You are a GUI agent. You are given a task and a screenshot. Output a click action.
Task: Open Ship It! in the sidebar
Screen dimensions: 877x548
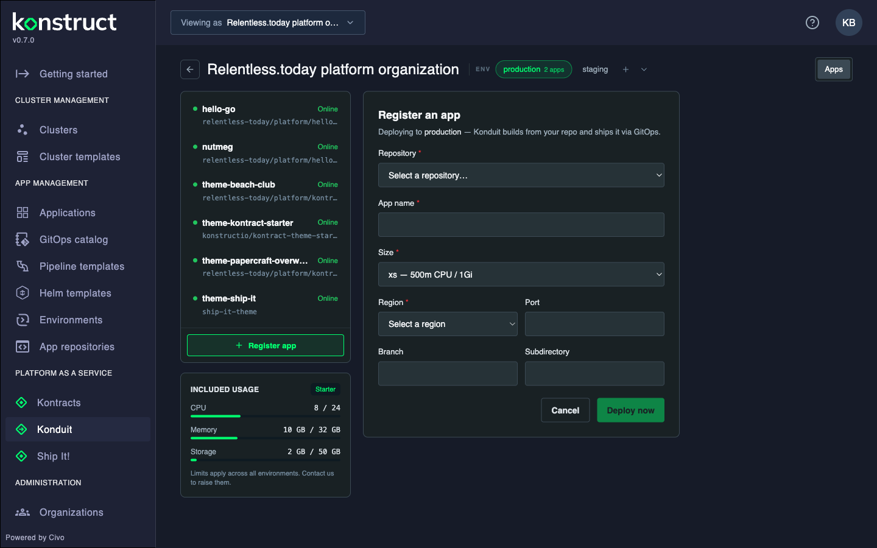click(x=78, y=456)
